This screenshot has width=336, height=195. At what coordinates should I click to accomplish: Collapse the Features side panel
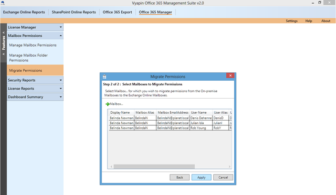[x=4, y=43]
